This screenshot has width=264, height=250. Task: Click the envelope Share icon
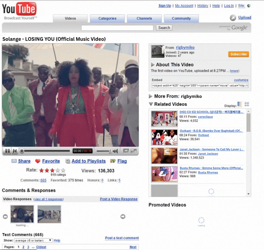click(14, 161)
